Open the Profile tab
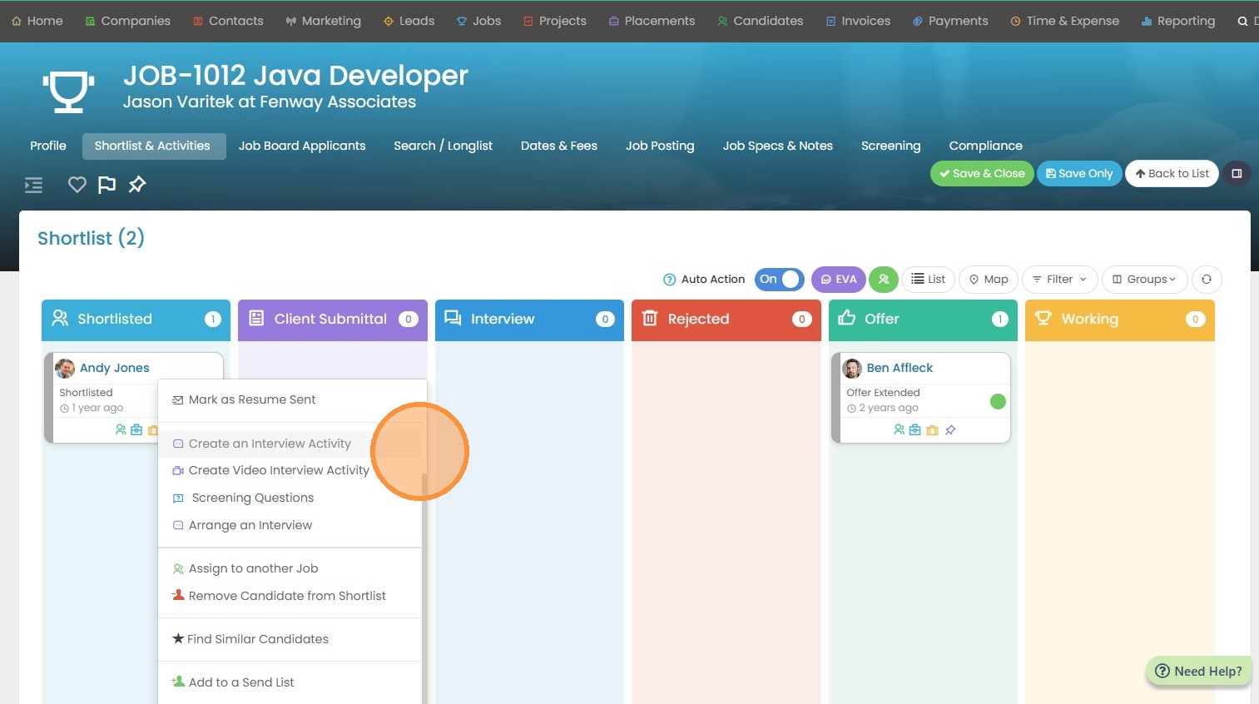 tap(48, 146)
